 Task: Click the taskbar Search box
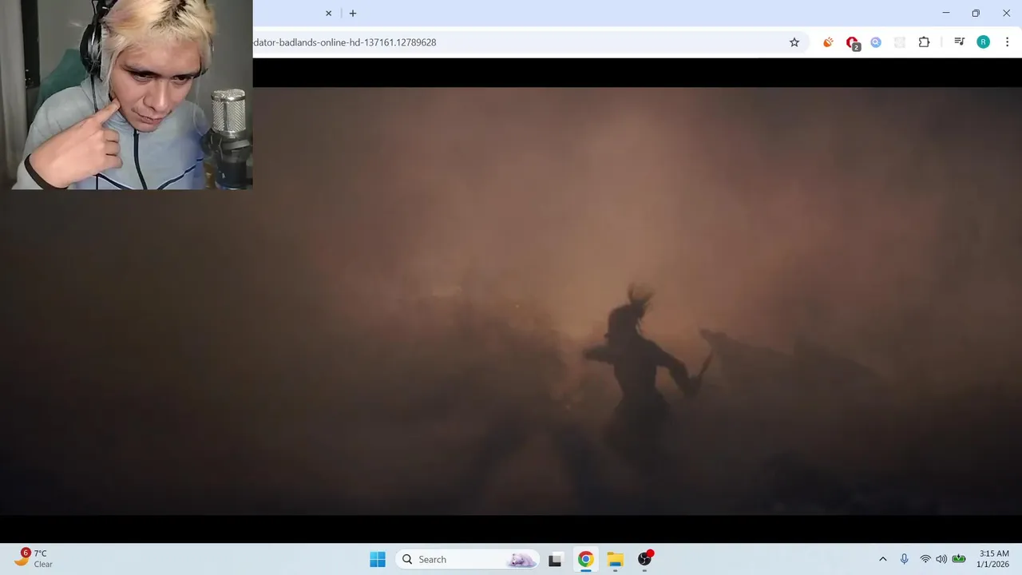[x=467, y=559]
